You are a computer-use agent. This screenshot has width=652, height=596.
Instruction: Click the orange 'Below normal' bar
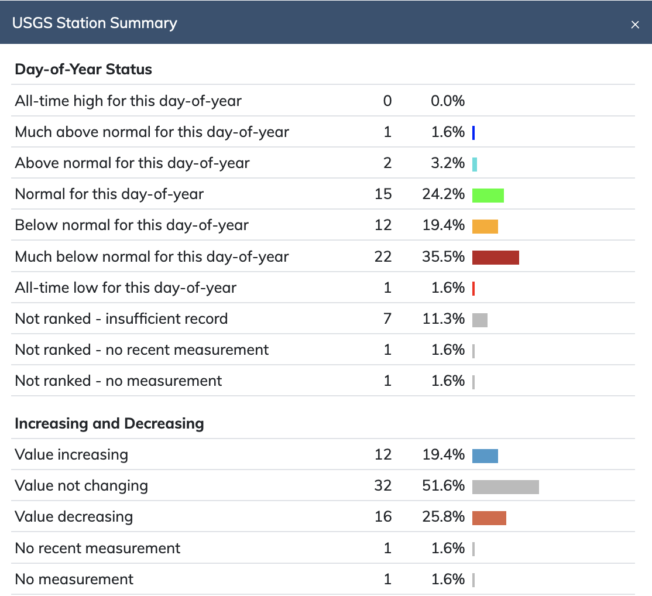[x=485, y=226]
